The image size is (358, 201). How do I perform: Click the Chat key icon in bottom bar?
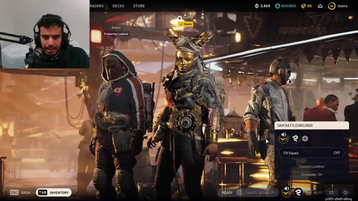click(x=308, y=192)
